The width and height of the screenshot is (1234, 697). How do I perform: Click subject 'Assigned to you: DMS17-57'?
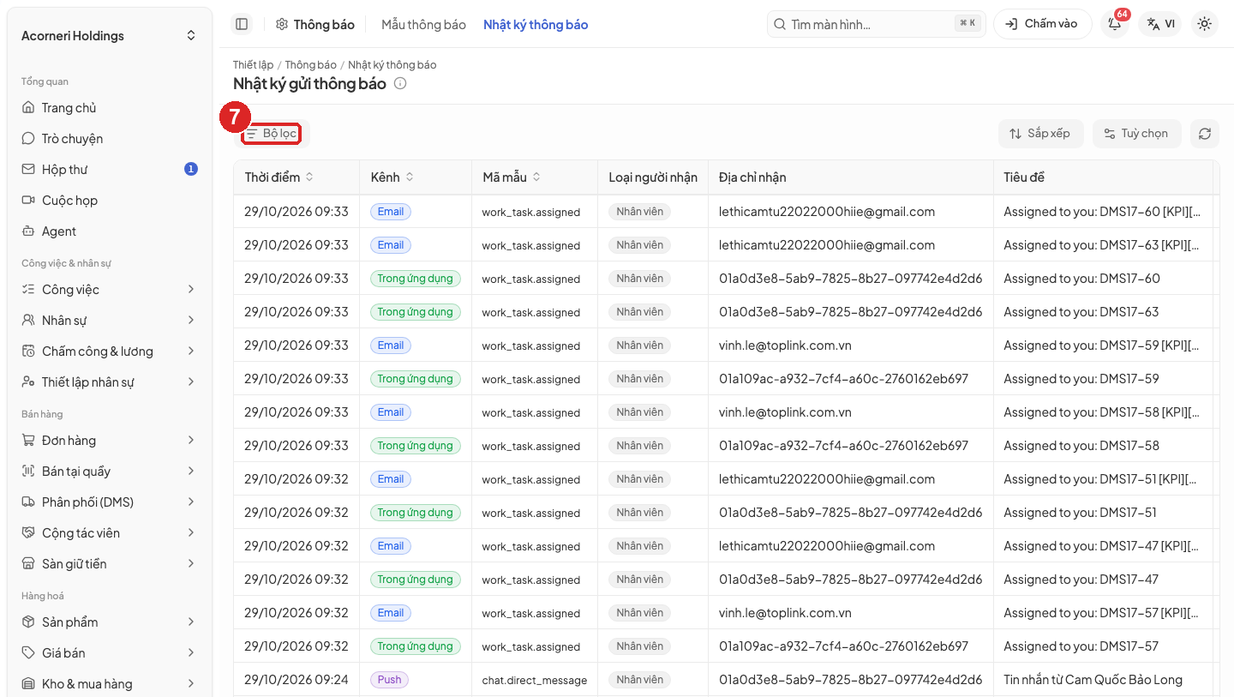[1081, 646]
